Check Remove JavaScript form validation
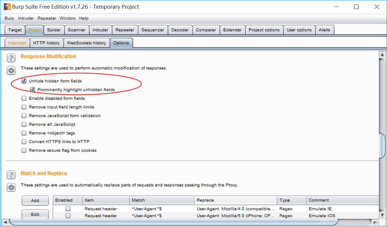The height and width of the screenshot is (227, 387). pyautogui.click(x=24, y=116)
